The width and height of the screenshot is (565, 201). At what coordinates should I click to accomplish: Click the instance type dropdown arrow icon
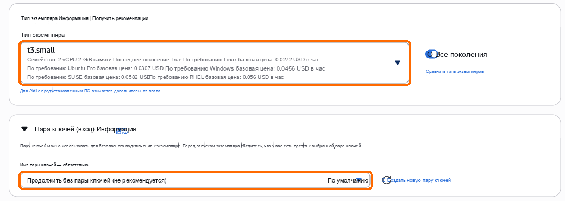398,62
